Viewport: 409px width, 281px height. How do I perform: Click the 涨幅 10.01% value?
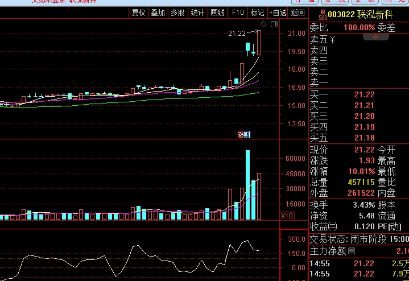pos(362,171)
